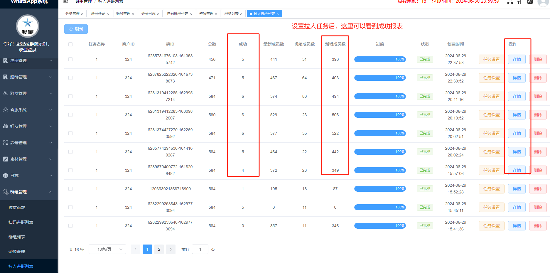Select the 客服系统 sidebar icon

tap(5, 110)
